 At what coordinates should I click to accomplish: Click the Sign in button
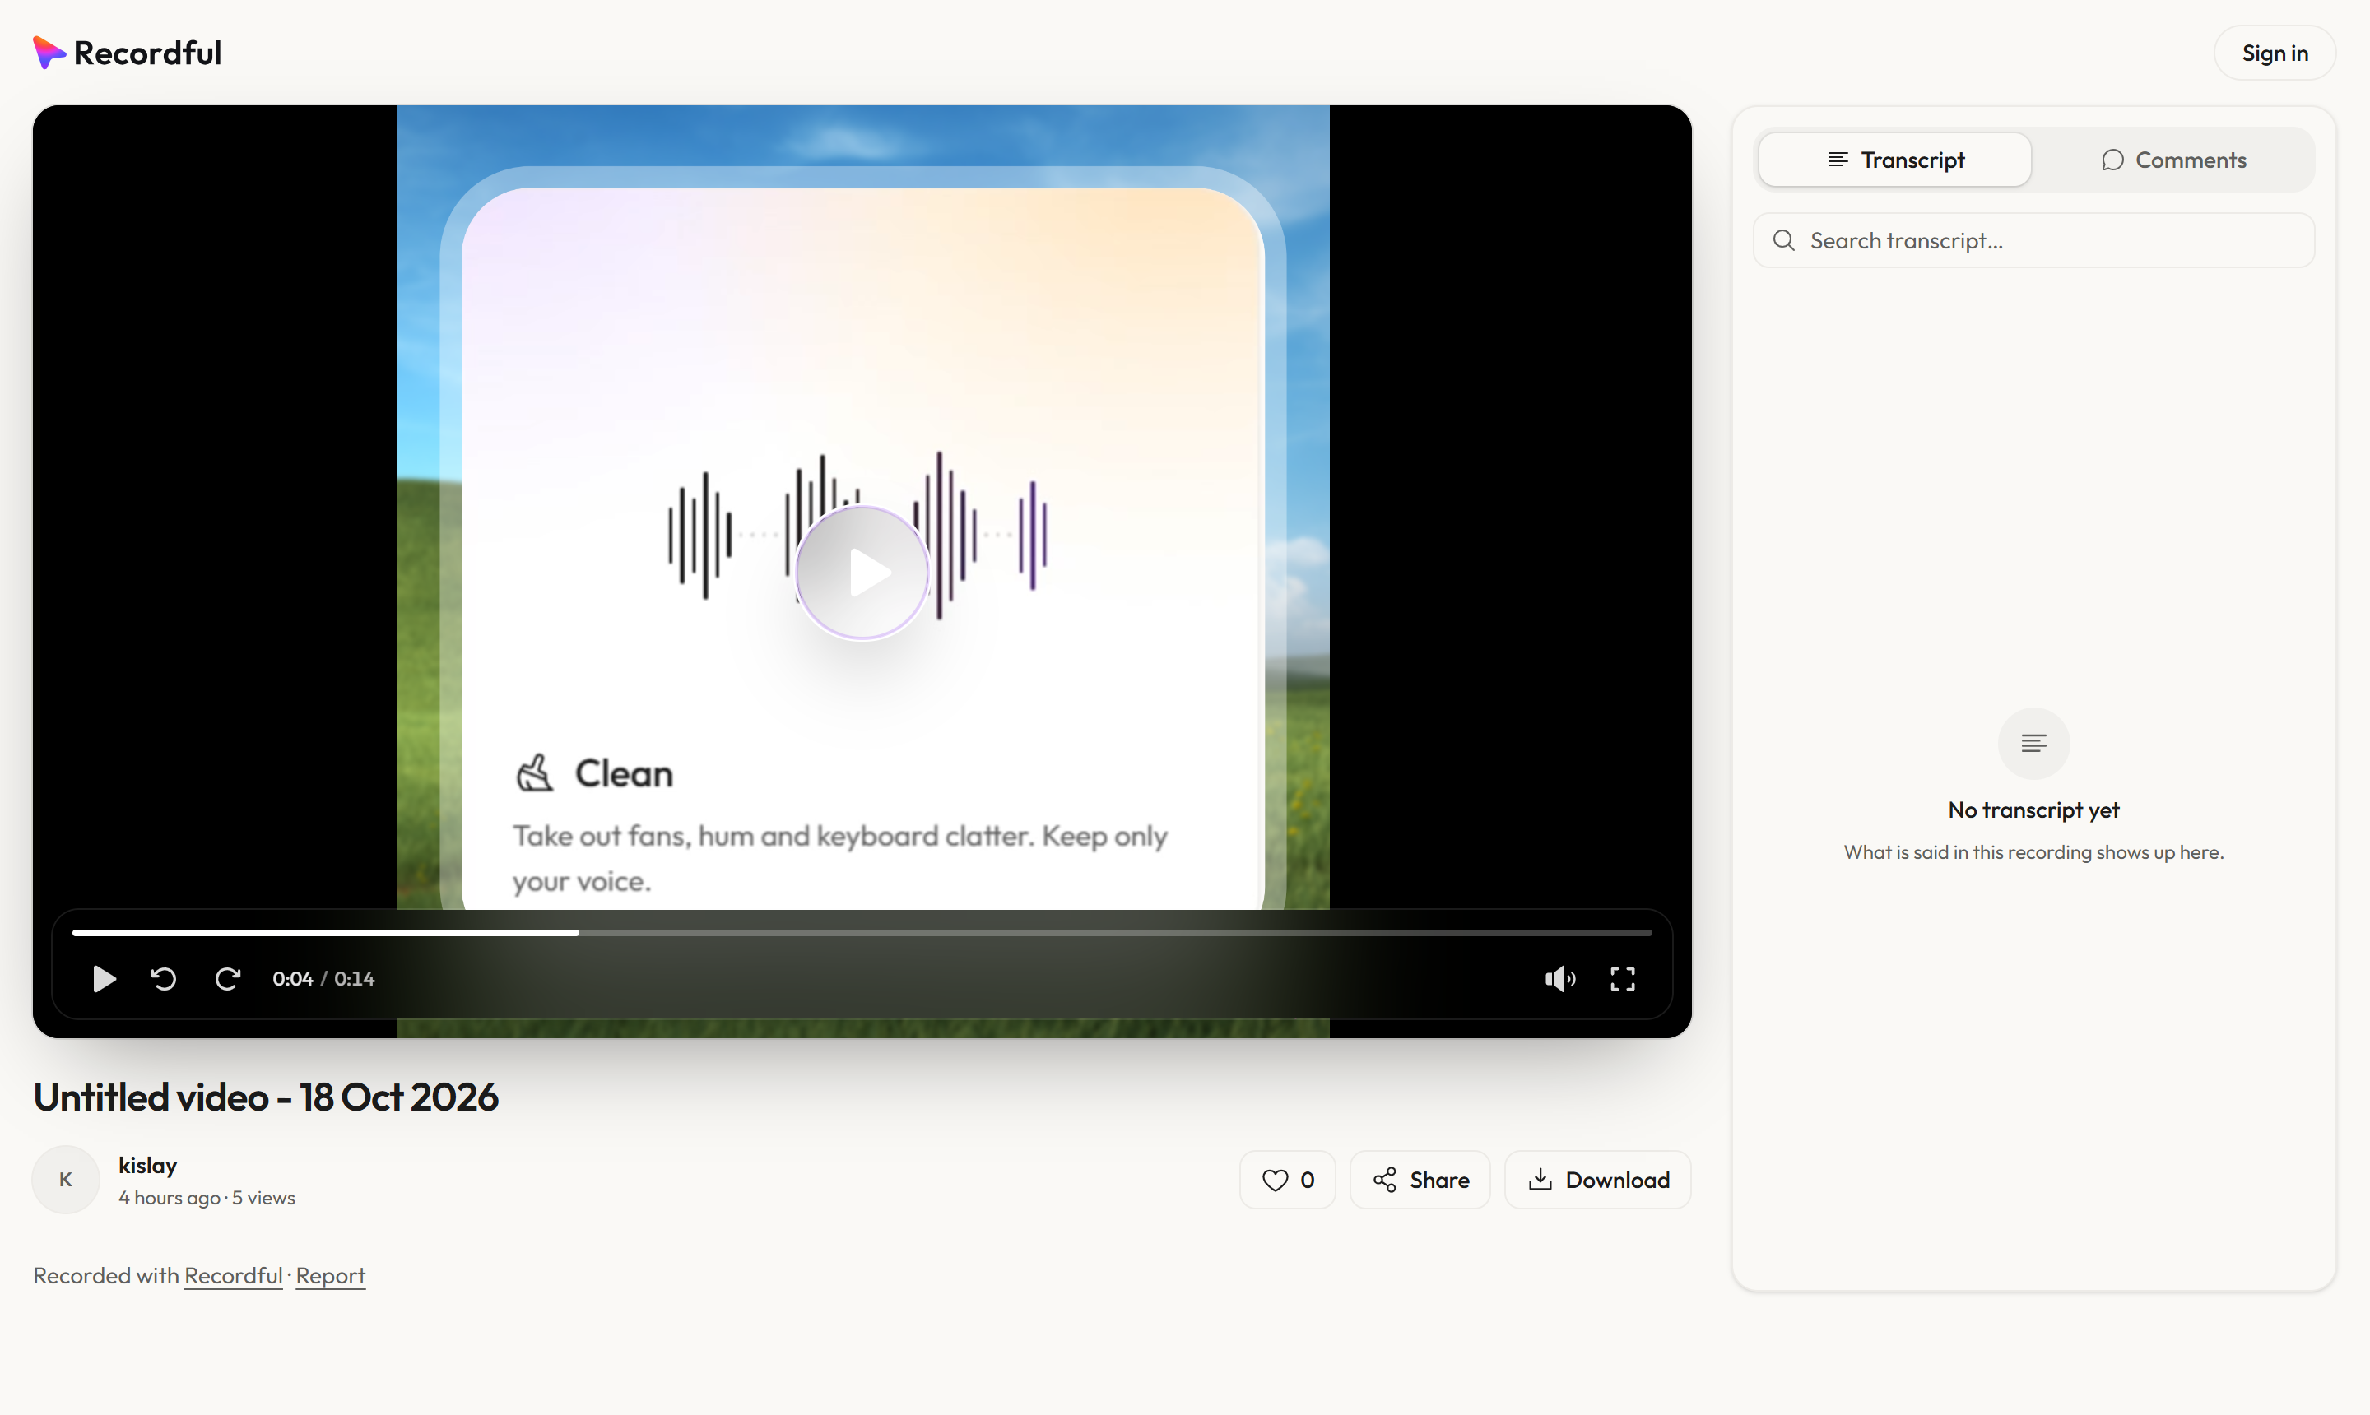pos(2274,53)
